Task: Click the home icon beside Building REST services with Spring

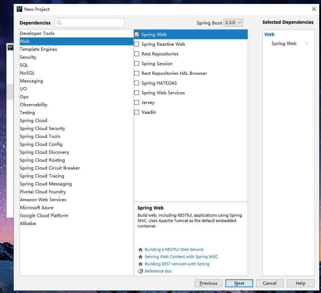Action: pos(140,264)
